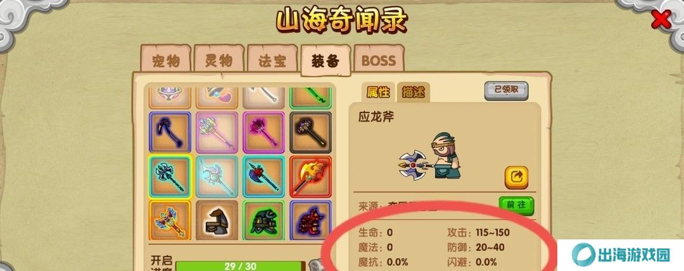This screenshot has height=271, width=684.
Task: Select the yellow-highlighted teal double axe
Action: (170, 176)
